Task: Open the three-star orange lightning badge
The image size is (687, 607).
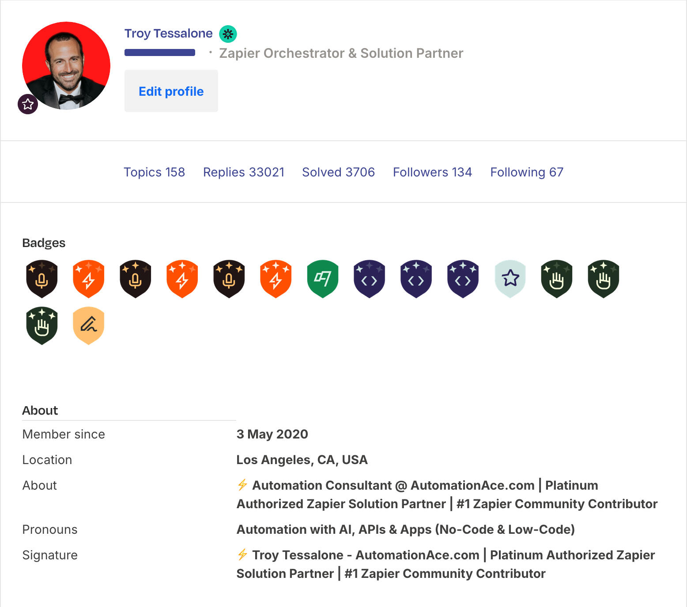Action: 276,279
